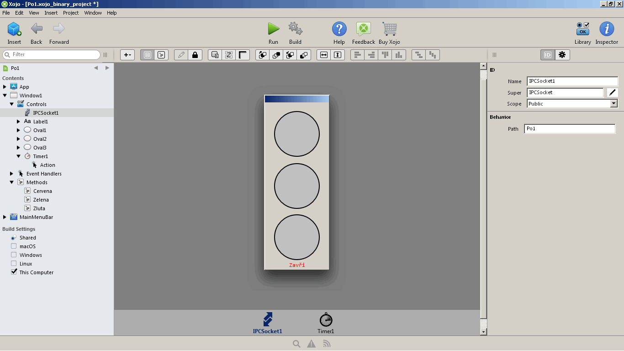Image resolution: width=624 pixels, height=351 pixels.
Task: Click the green Run button
Action: click(x=273, y=29)
